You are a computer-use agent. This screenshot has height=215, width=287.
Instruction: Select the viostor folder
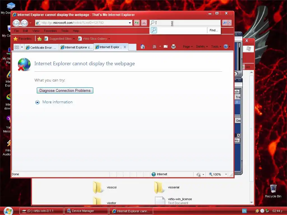(x=104, y=201)
